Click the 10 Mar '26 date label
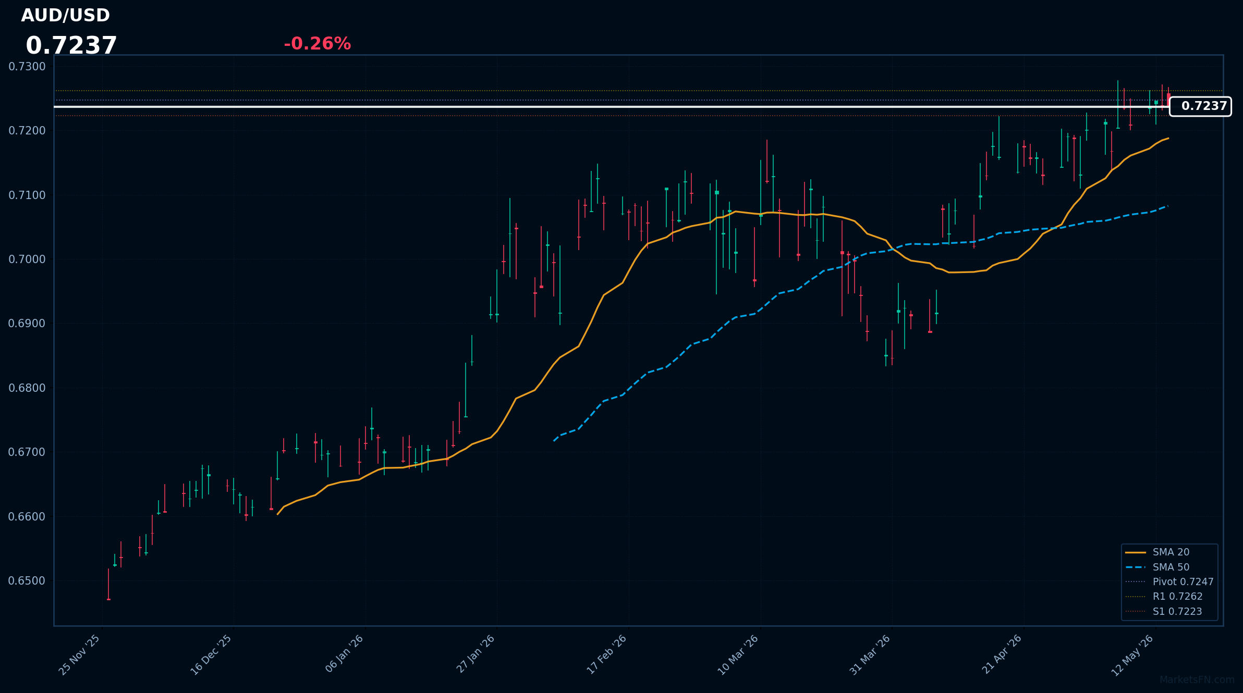 738,655
